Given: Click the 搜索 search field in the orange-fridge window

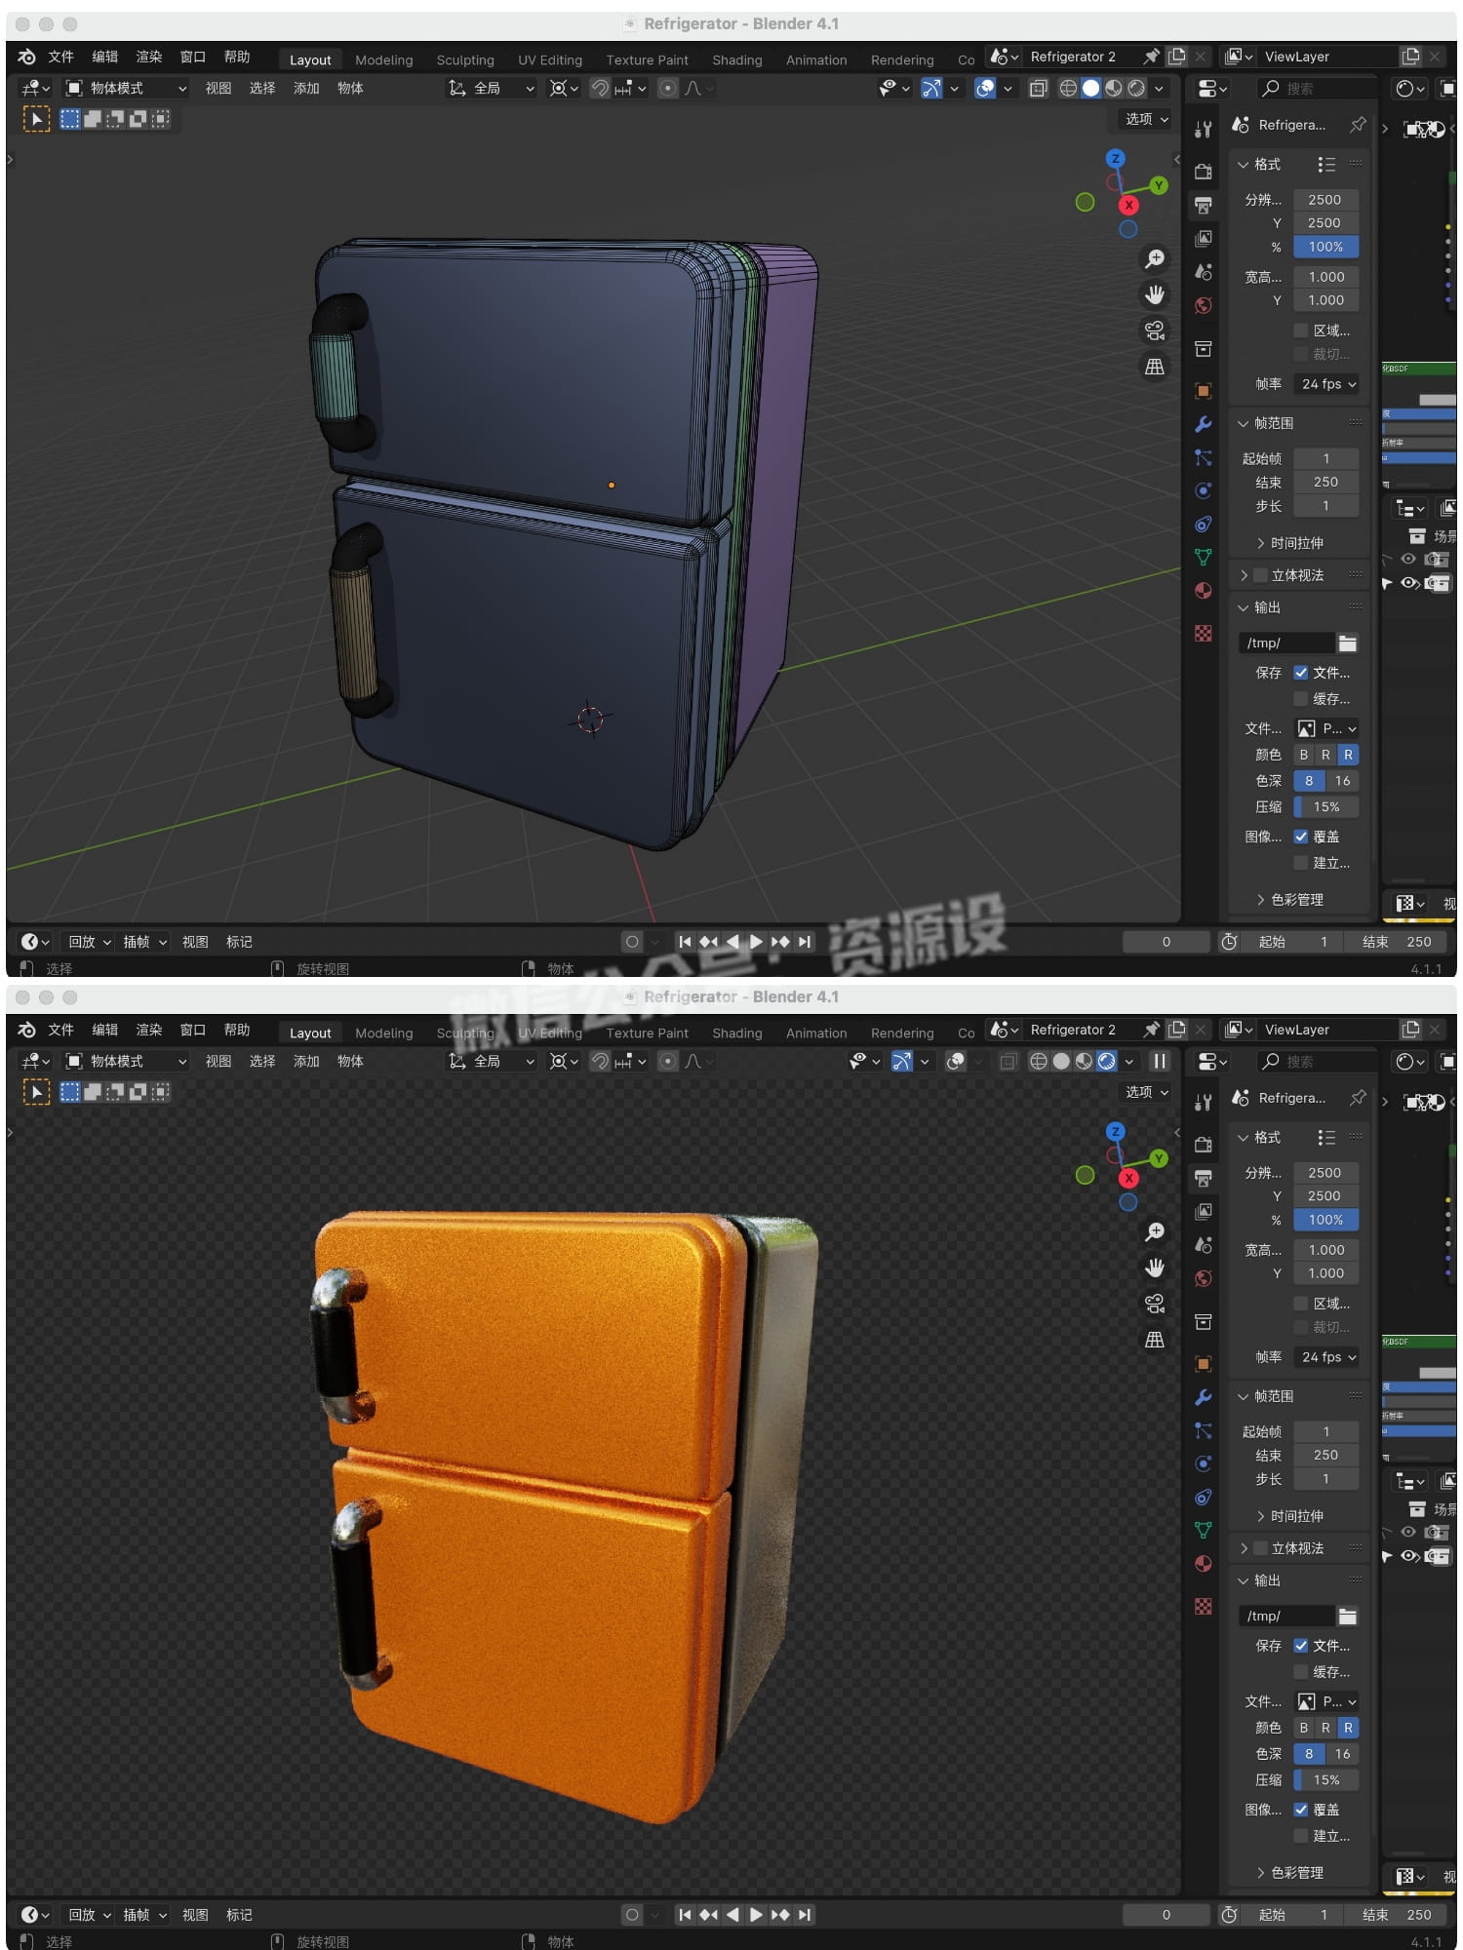Looking at the screenshot, I should point(1314,1061).
